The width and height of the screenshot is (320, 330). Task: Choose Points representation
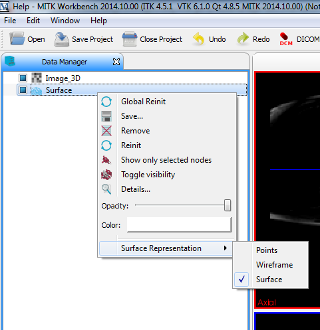coord(267,250)
